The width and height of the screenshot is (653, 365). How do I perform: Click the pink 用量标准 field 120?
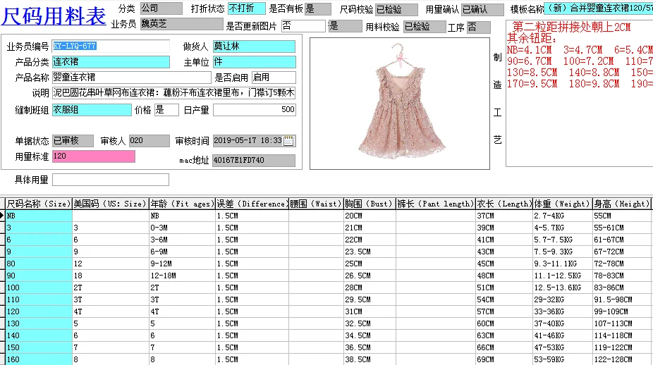point(93,156)
